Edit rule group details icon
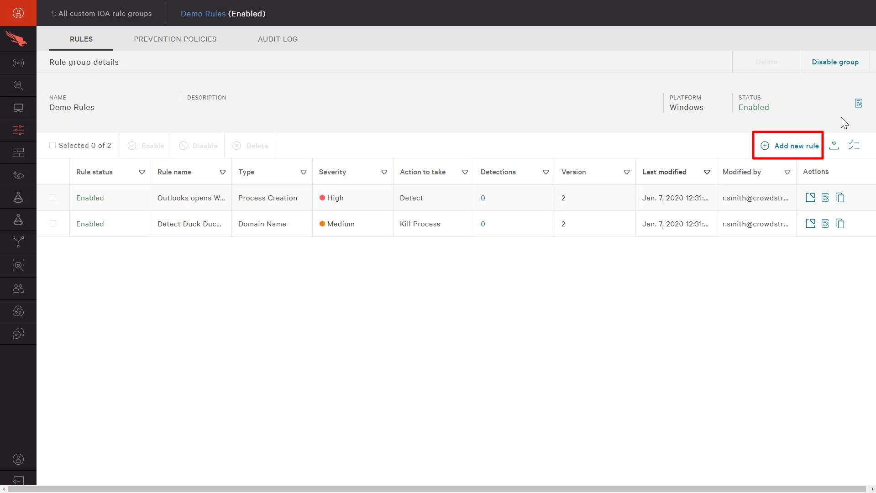Viewport: 876px width, 493px height. pyautogui.click(x=858, y=103)
